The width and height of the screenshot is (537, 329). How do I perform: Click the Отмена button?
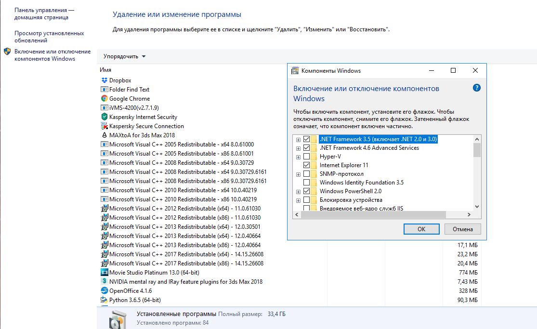click(x=462, y=229)
